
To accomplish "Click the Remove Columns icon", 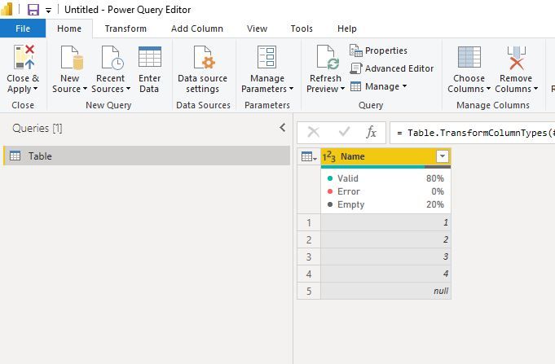I will (516, 57).
